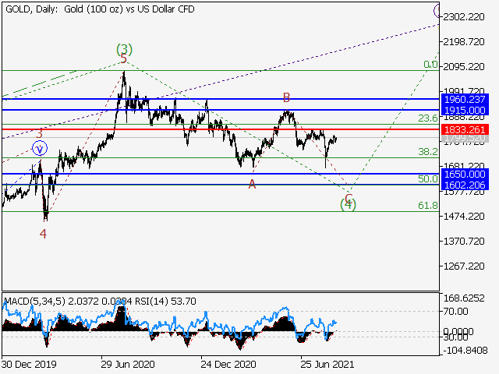This screenshot has width=499, height=374.
Task: Click the 1474.220 price axis value
Action: tap(464, 217)
